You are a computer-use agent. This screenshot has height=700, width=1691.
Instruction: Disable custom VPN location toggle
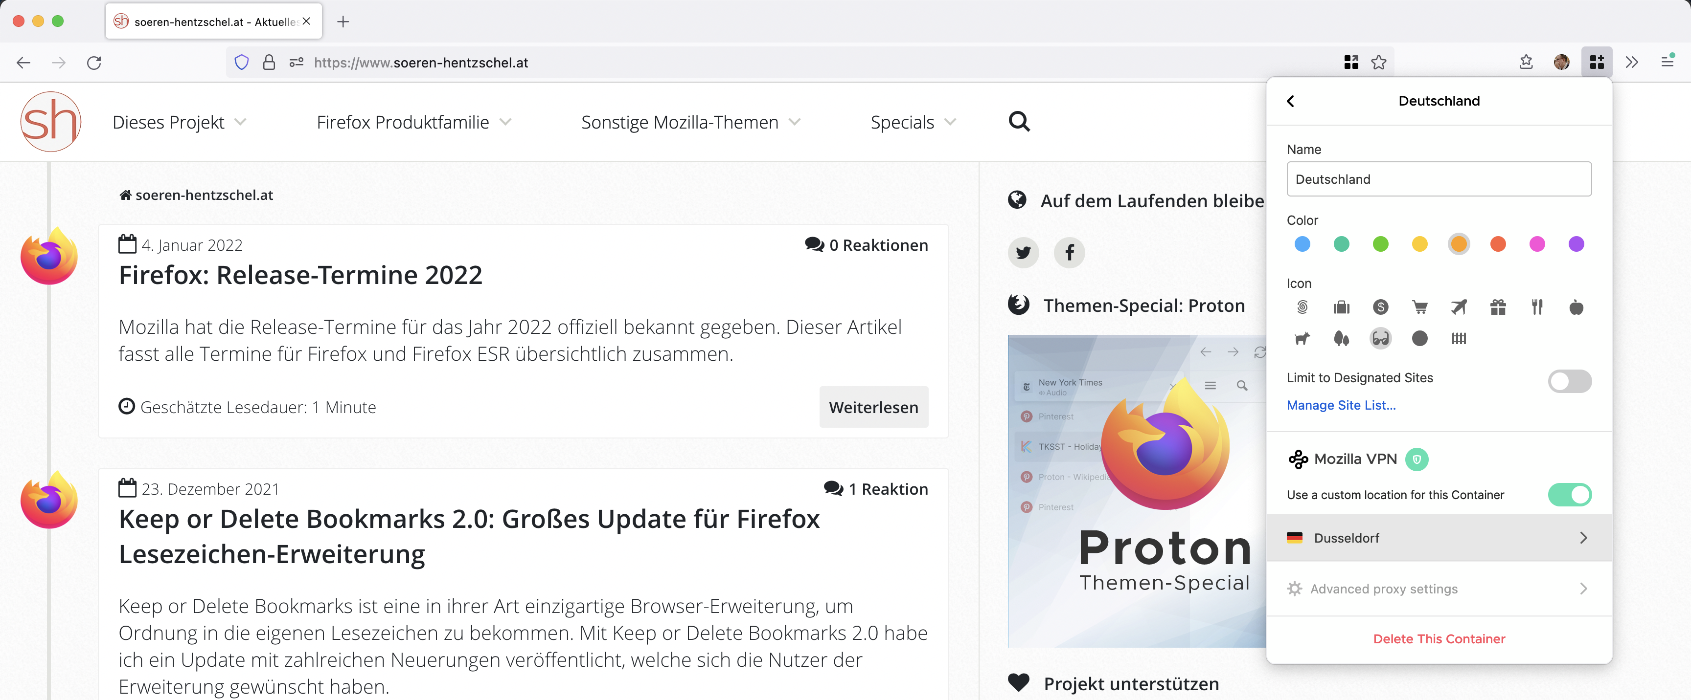(x=1570, y=495)
